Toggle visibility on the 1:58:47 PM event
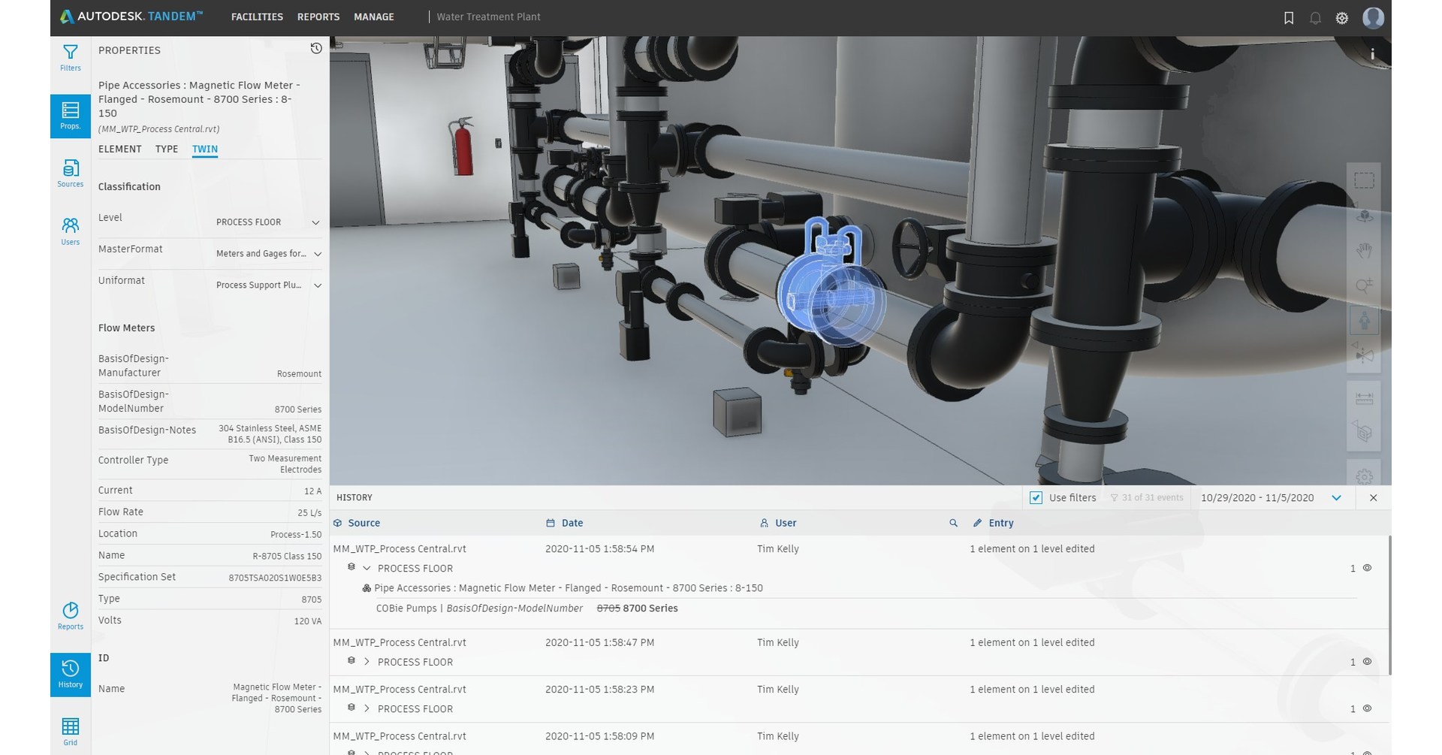The image size is (1442, 755). point(1368,662)
